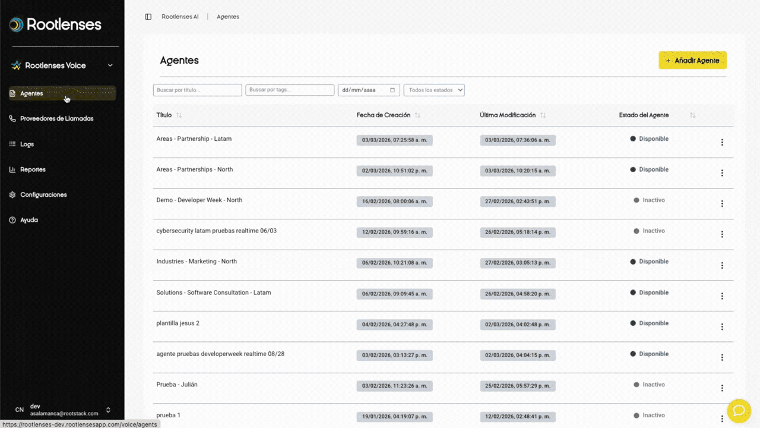Open the Logs section
This screenshot has height=428, width=760.
(27, 144)
